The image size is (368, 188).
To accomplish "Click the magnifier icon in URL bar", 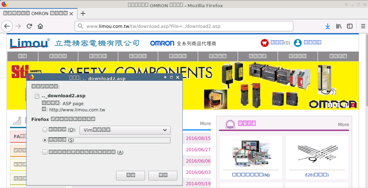I will coord(81,26).
